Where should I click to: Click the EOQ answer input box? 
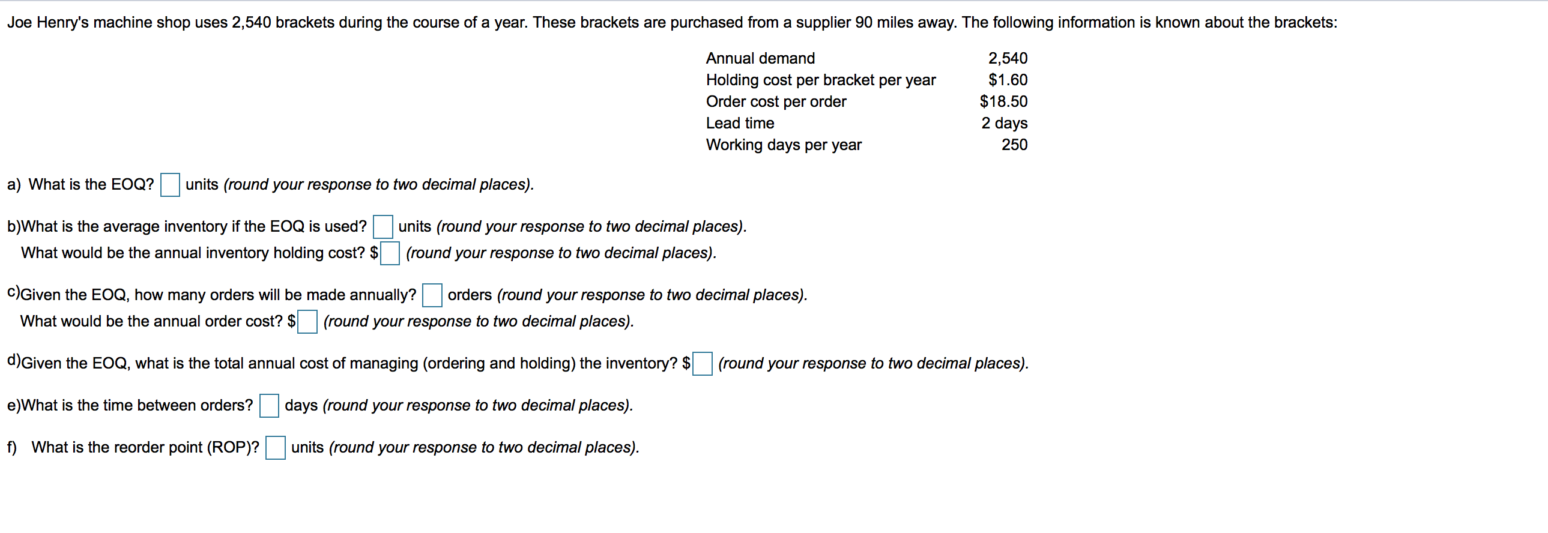click(170, 184)
